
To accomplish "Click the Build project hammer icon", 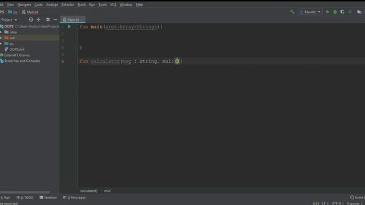I will click(292, 11).
